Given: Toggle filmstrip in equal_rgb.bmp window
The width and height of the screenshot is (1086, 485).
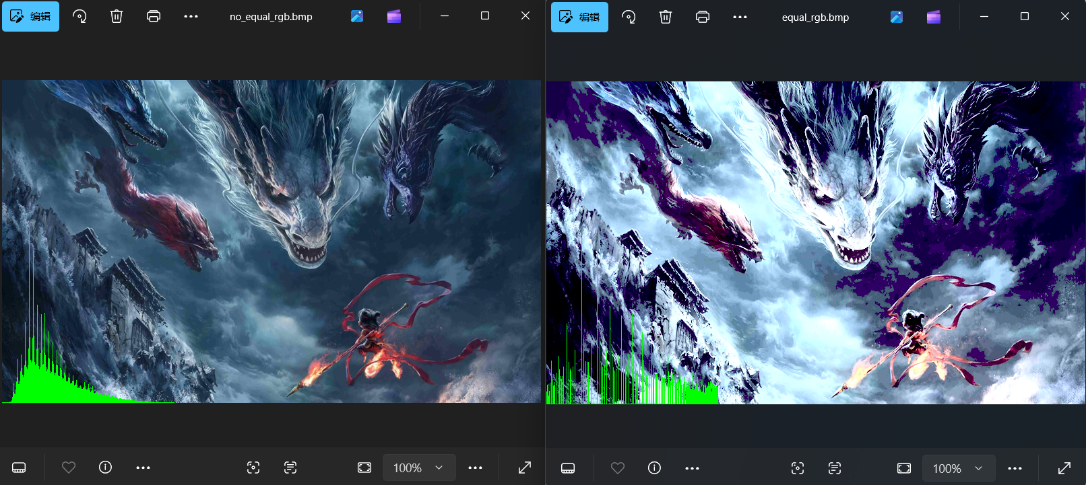Looking at the screenshot, I should (568, 468).
